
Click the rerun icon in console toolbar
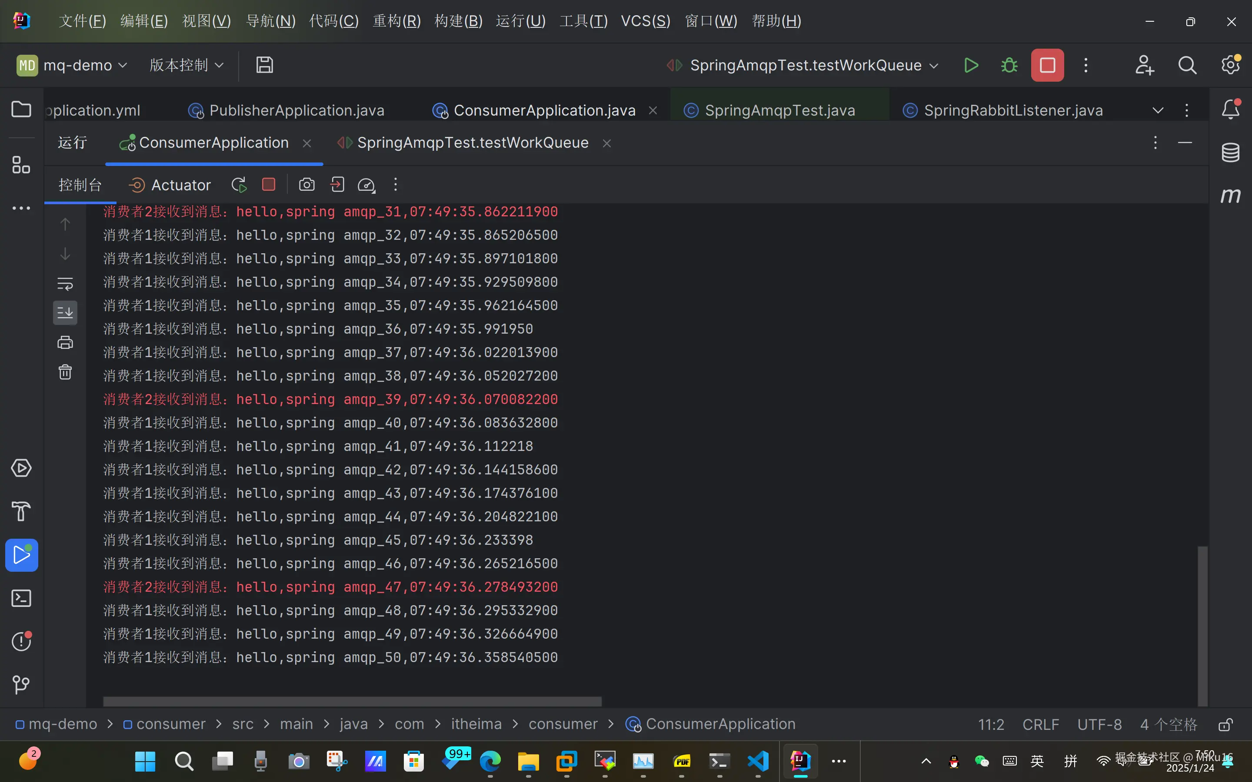[x=239, y=185]
